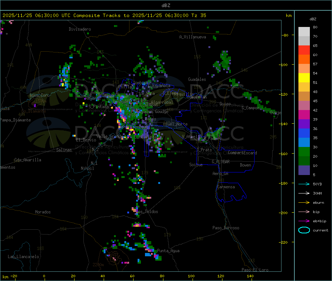Viewport: 332px width, 281px height.
Task: Select the magenta 39 dBZ color swatch
Action: (304, 114)
